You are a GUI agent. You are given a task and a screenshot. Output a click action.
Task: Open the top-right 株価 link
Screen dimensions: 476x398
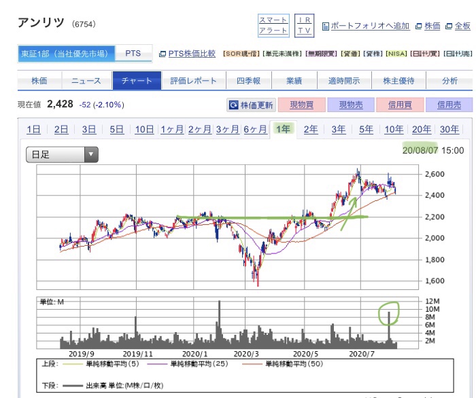coord(432,26)
